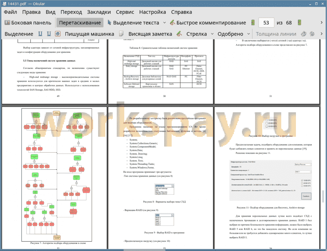Click the vertical scrollbar handle on the right
This screenshot has width=327, height=251.
[x=323, y=196]
